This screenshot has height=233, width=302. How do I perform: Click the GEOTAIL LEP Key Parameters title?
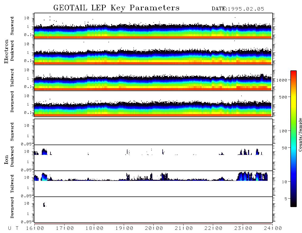click(116, 8)
